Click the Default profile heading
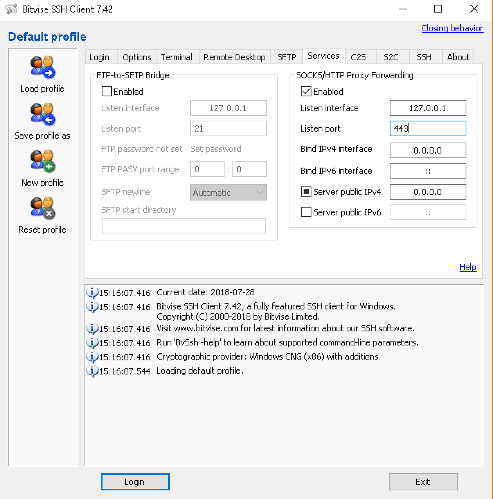 point(47,37)
